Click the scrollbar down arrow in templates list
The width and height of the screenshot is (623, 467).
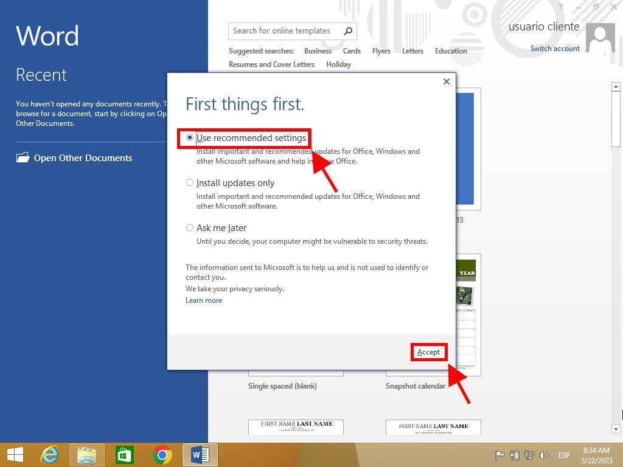tap(615, 429)
